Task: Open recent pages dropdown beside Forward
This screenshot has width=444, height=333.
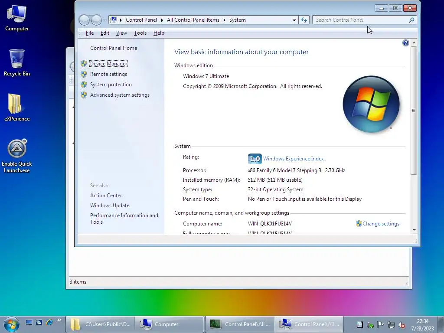Action: point(105,20)
